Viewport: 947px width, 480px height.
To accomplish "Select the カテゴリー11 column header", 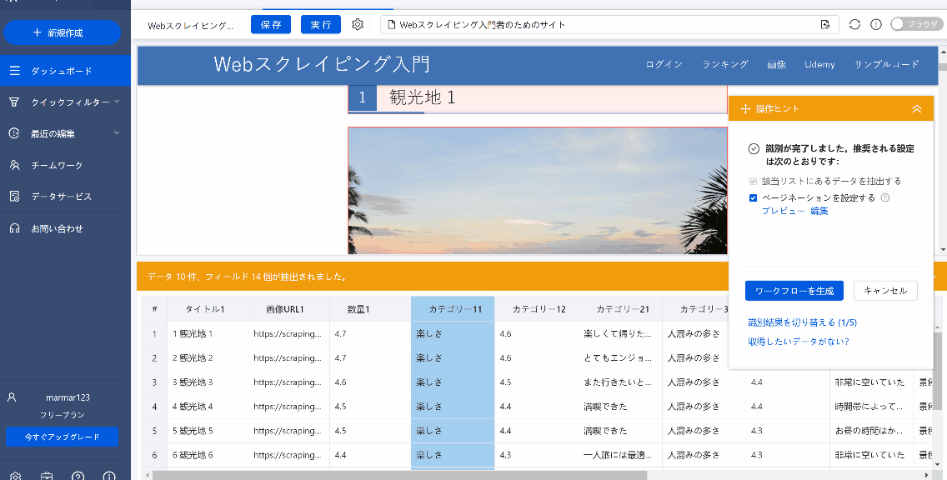I will tap(455, 309).
